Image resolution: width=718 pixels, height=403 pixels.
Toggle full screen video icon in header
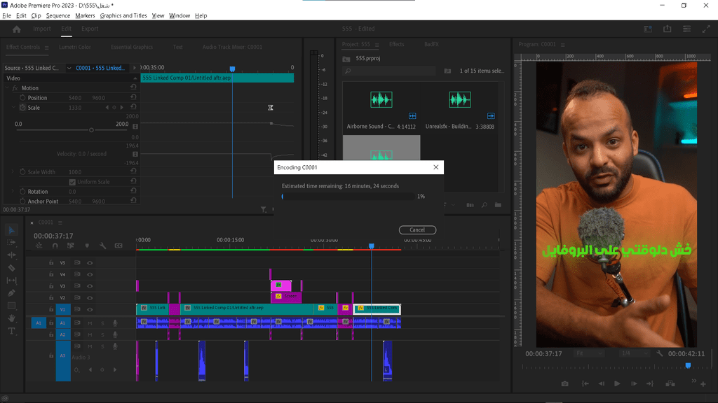[706, 29]
